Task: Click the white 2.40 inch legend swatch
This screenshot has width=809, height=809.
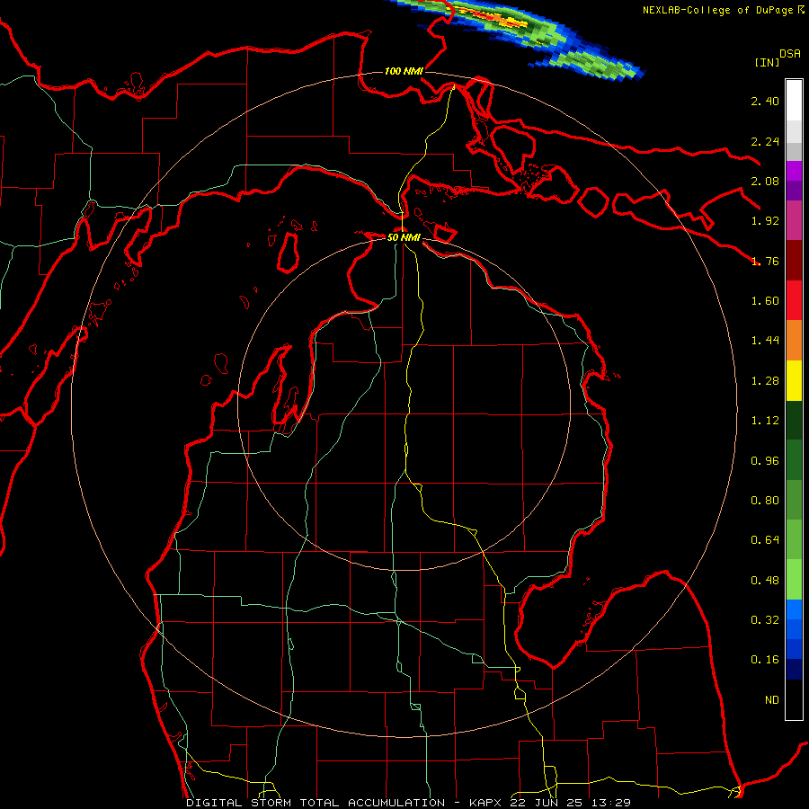Action: (x=794, y=100)
